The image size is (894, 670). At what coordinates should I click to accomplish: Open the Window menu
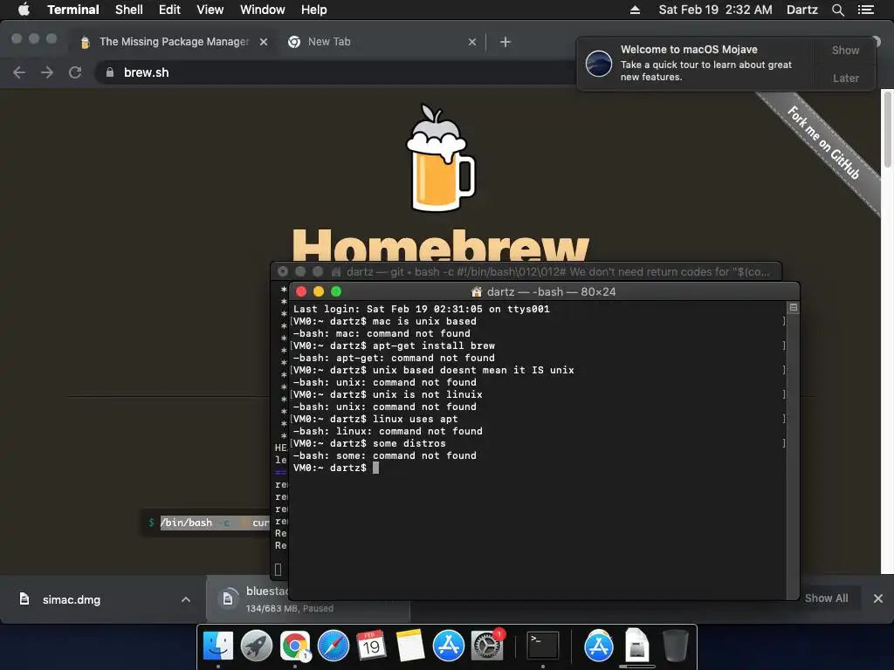262,10
